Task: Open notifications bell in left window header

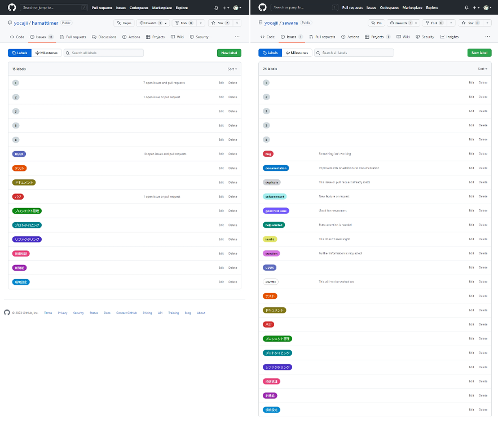Action: 216,8
